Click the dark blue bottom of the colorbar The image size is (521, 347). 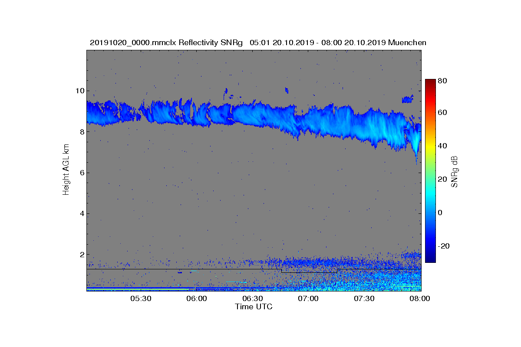click(430, 259)
